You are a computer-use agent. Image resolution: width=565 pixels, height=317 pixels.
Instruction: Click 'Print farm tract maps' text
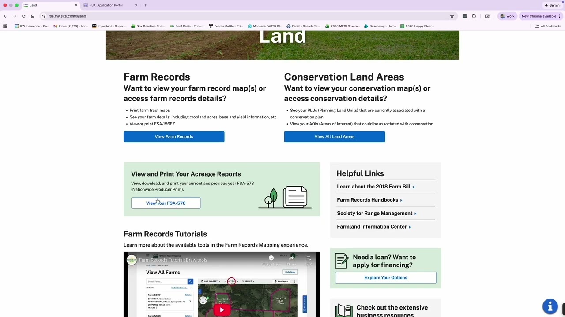click(x=150, y=111)
